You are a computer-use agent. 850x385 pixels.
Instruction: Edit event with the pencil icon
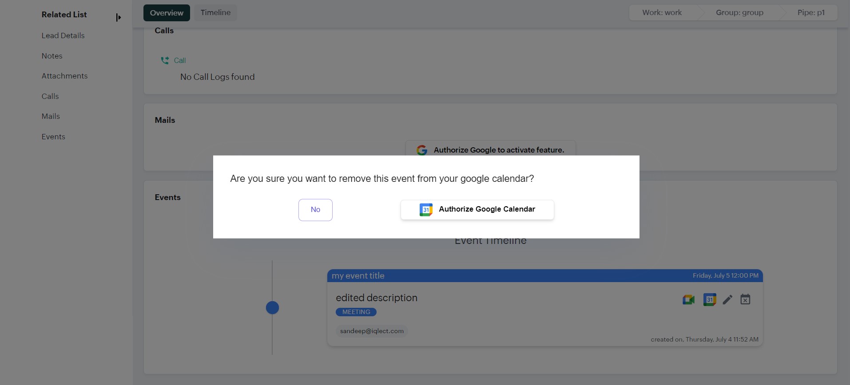point(727,300)
